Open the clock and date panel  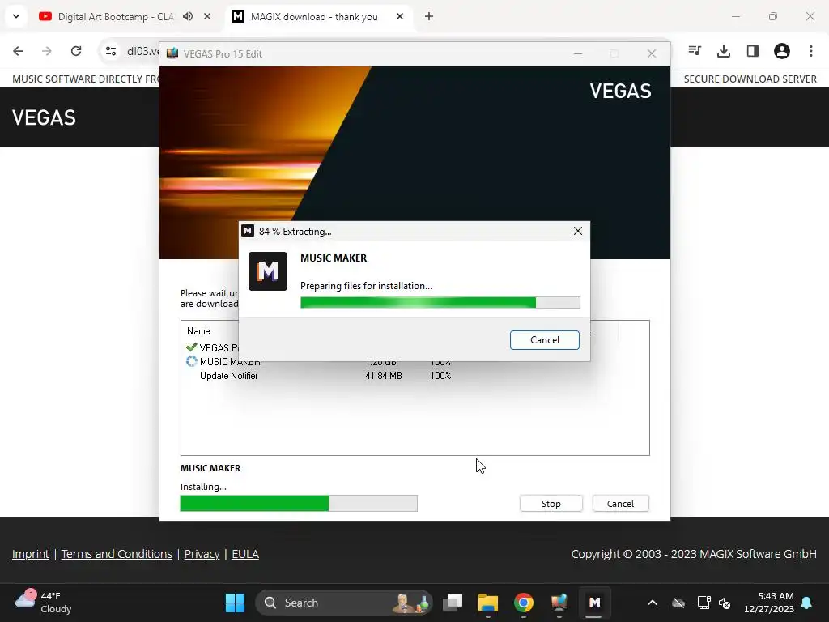click(769, 603)
